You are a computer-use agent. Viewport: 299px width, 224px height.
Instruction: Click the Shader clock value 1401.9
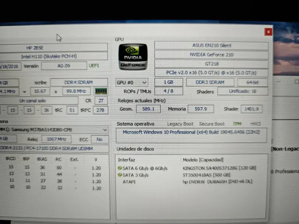pyautogui.click(x=251, y=109)
